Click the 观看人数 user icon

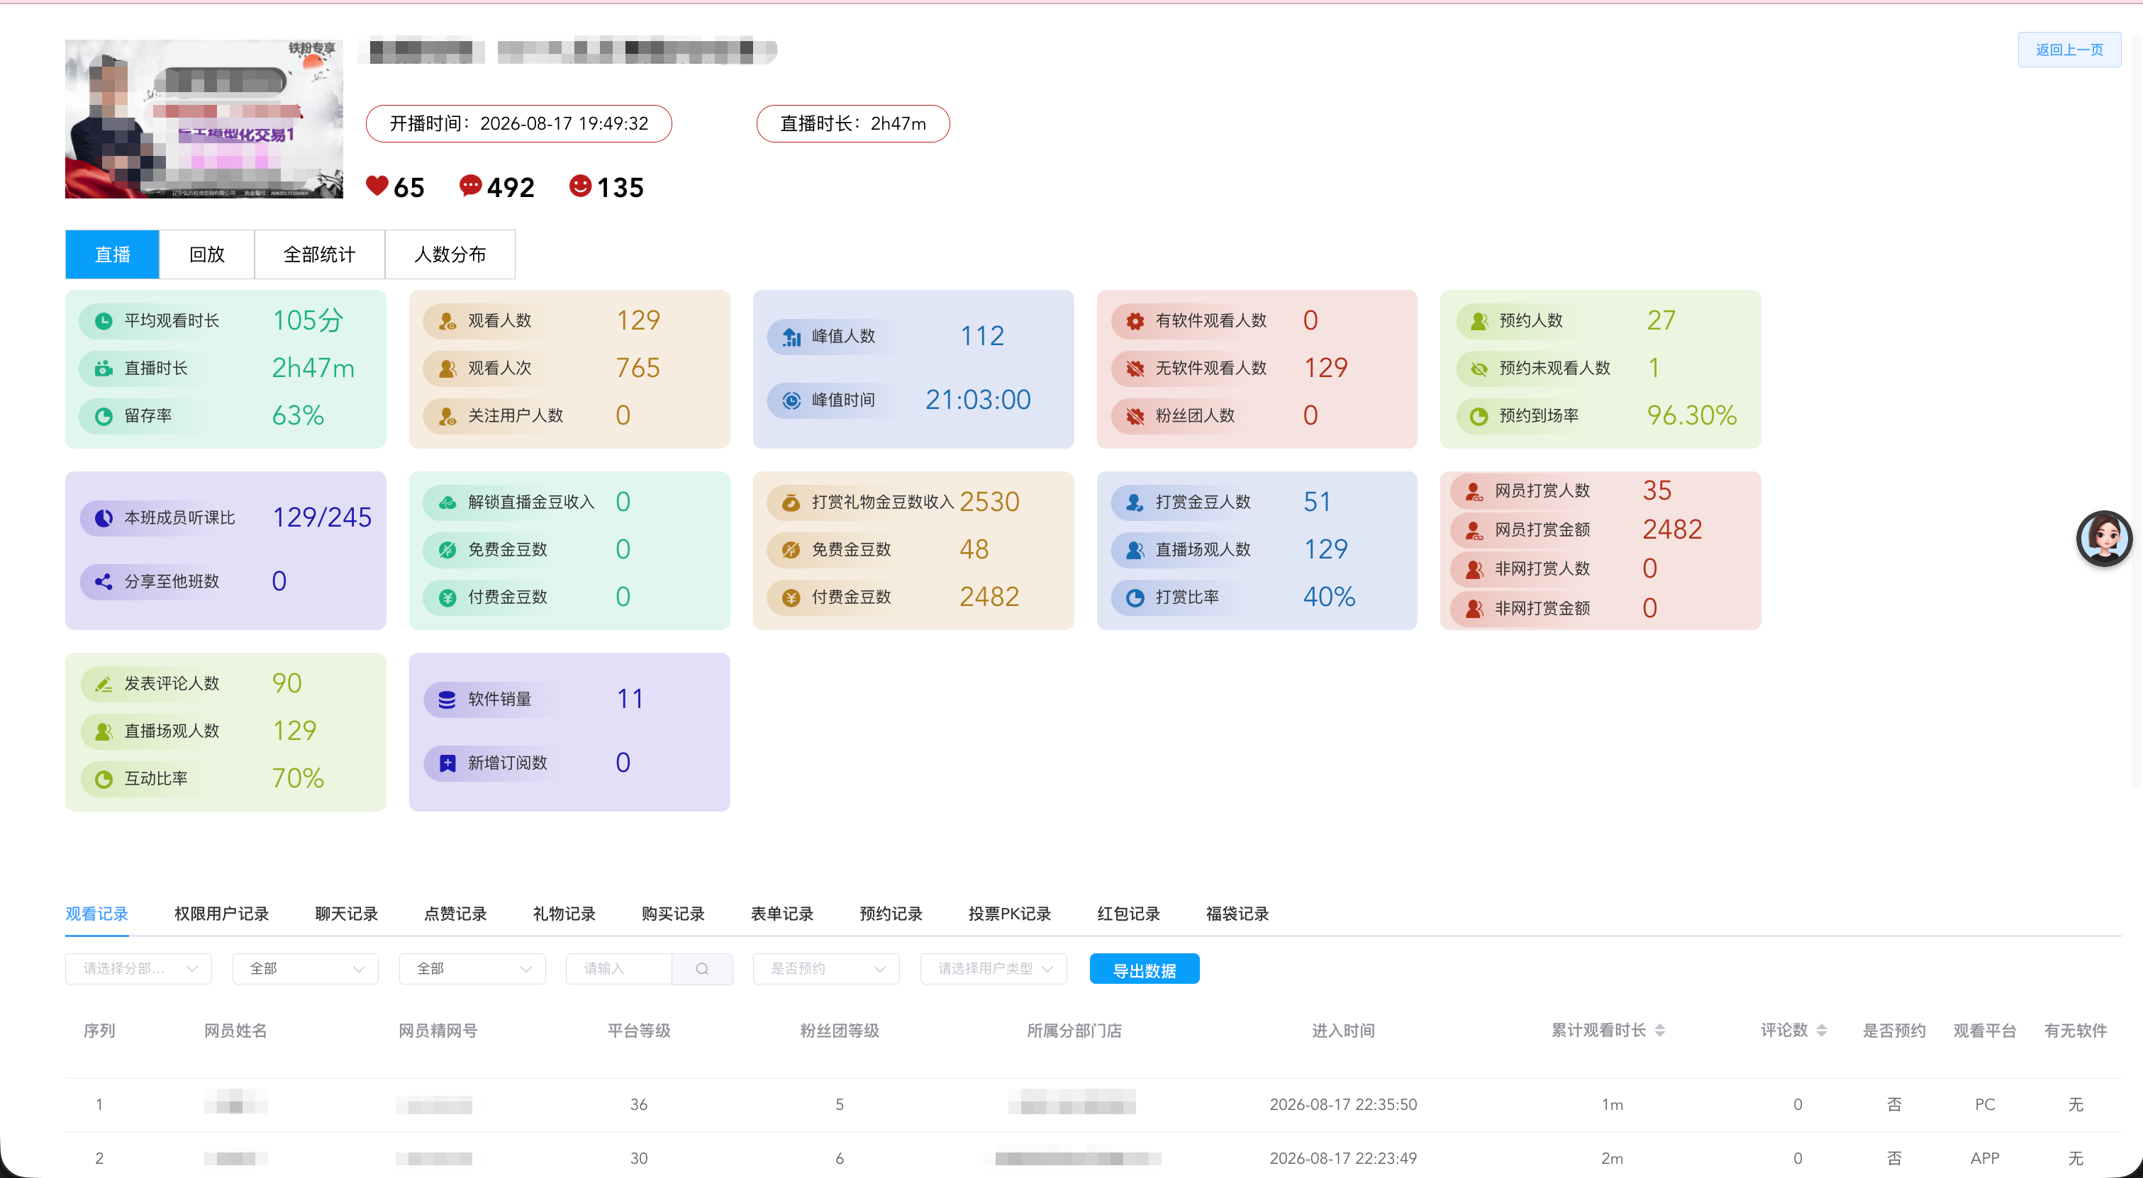(447, 321)
